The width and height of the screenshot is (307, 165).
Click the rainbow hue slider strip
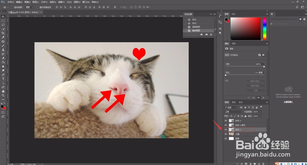265,29
